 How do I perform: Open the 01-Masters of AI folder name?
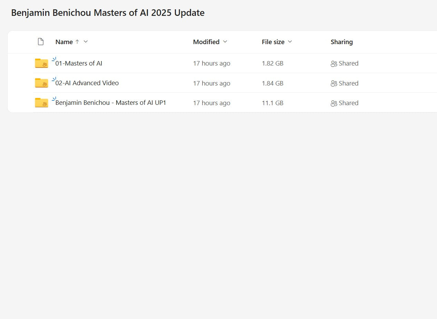[x=79, y=63]
